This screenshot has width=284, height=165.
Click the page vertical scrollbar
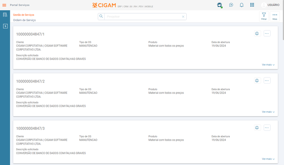click(283, 20)
